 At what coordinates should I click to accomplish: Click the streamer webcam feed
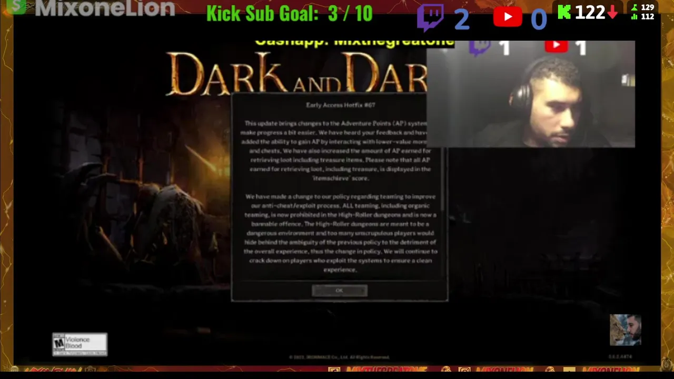point(531,95)
